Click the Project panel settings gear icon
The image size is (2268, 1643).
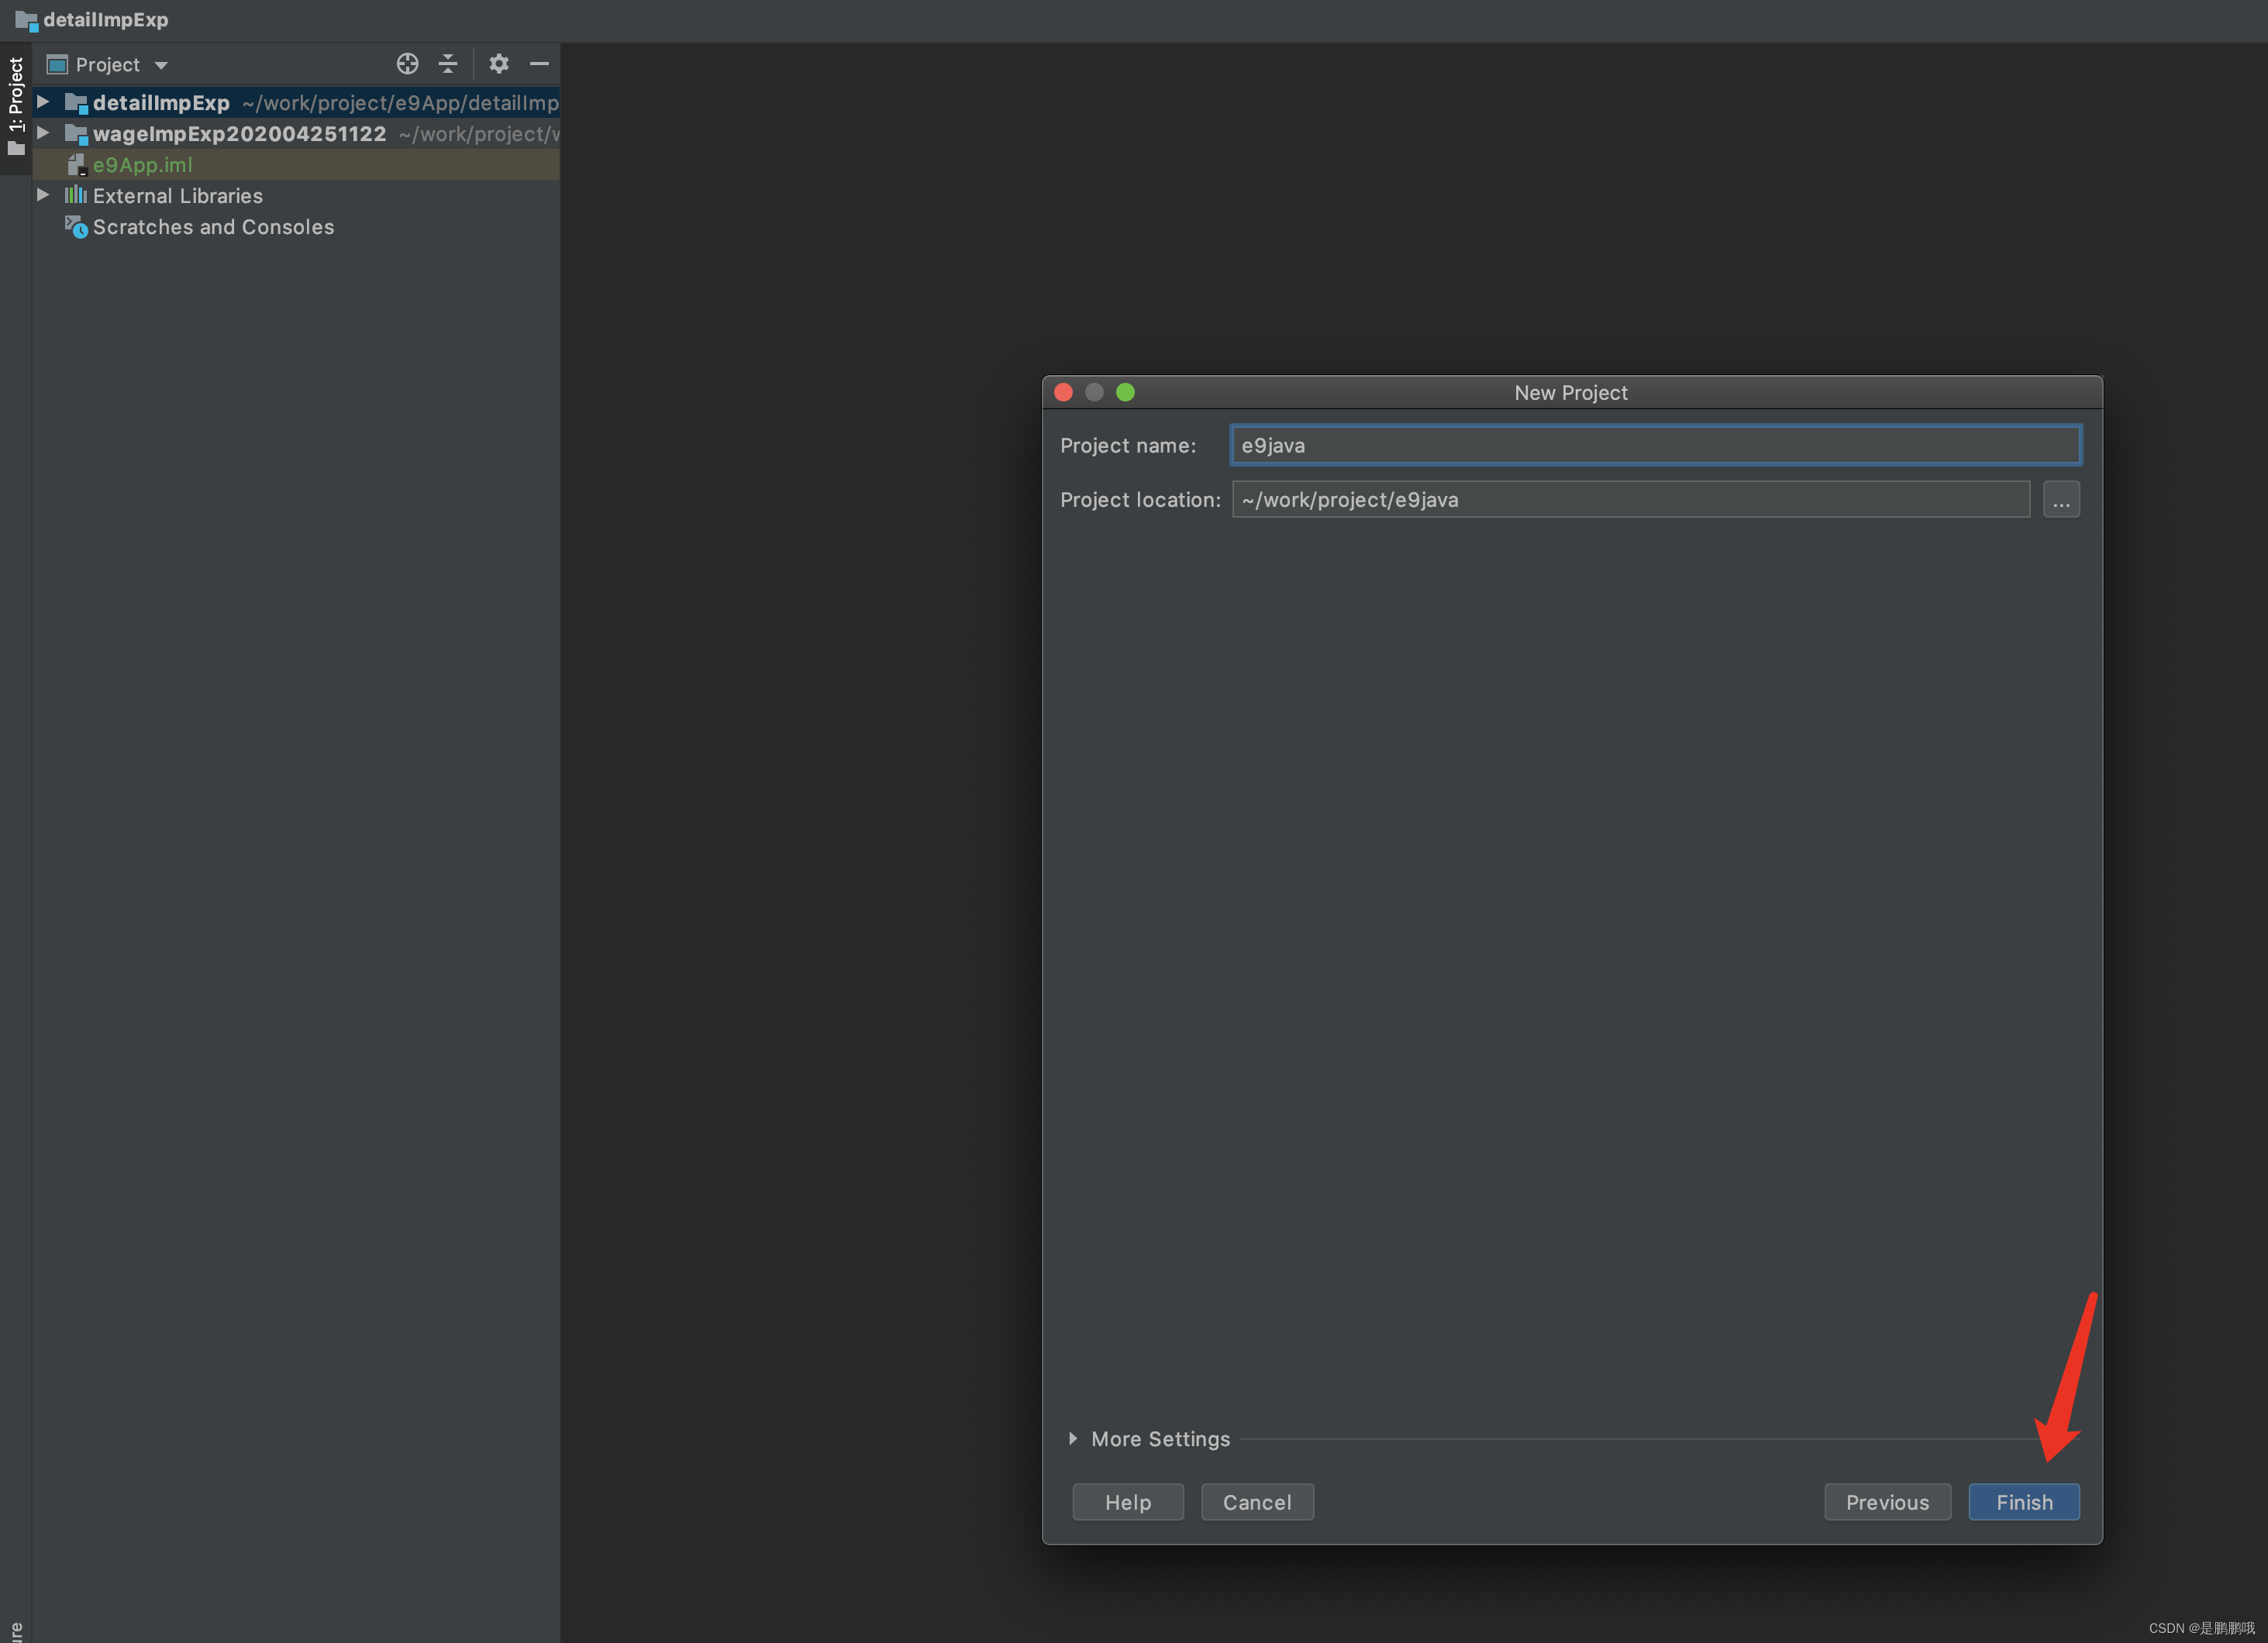[x=497, y=65]
